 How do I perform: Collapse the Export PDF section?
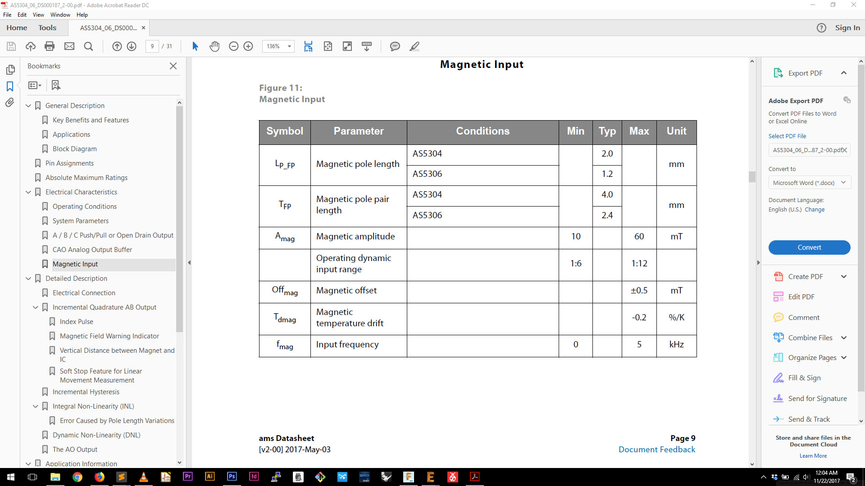tap(844, 73)
